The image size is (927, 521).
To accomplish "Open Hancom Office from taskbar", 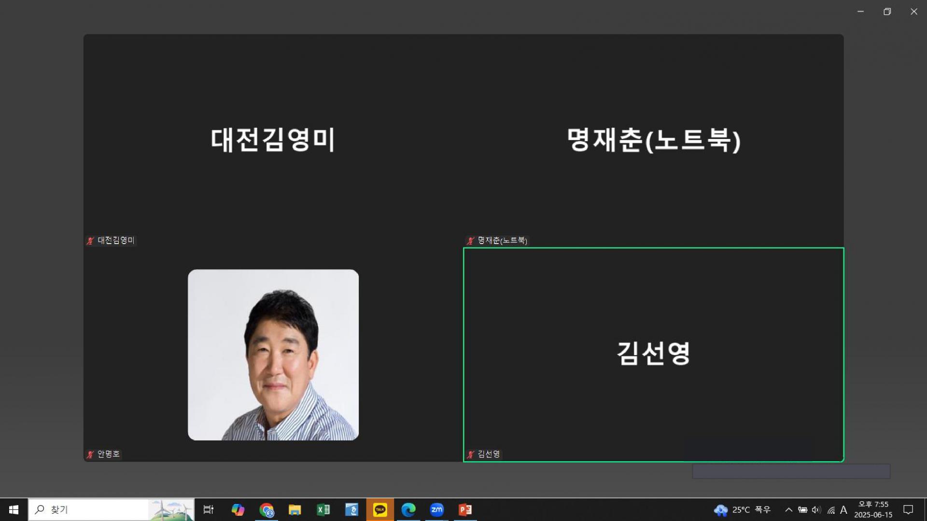I will point(351,509).
